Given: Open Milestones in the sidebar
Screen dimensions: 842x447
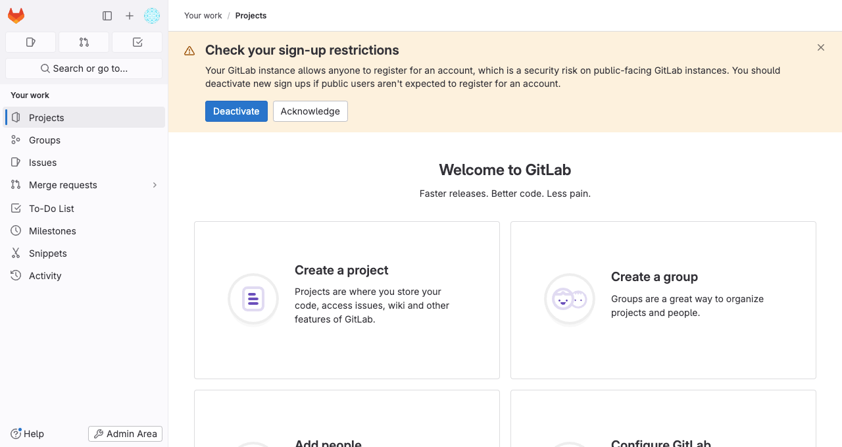Looking at the screenshot, I should (x=84, y=231).
